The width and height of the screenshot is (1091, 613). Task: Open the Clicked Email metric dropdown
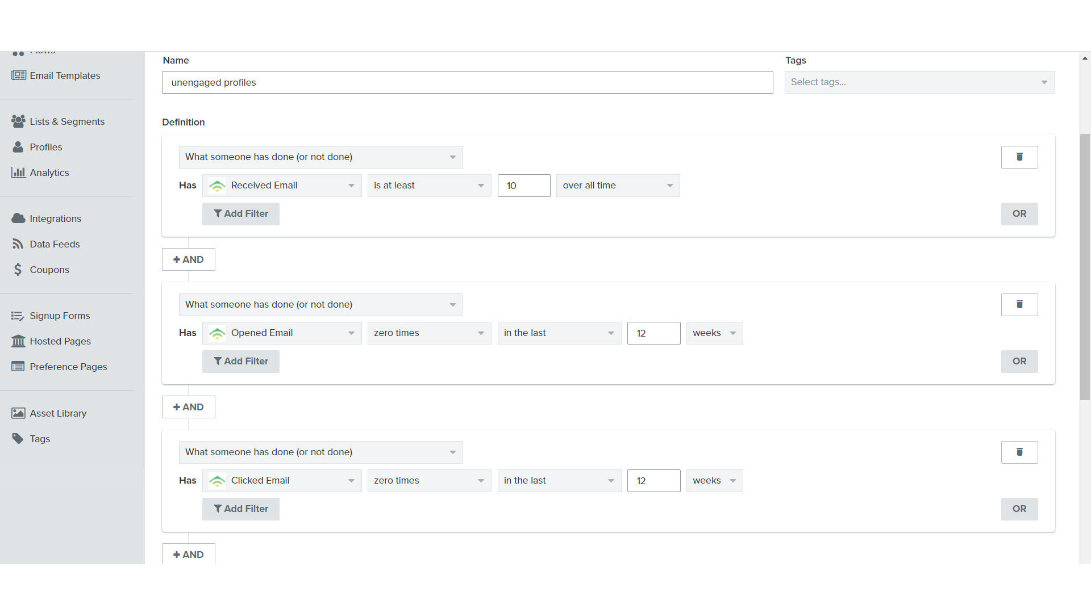point(282,481)
